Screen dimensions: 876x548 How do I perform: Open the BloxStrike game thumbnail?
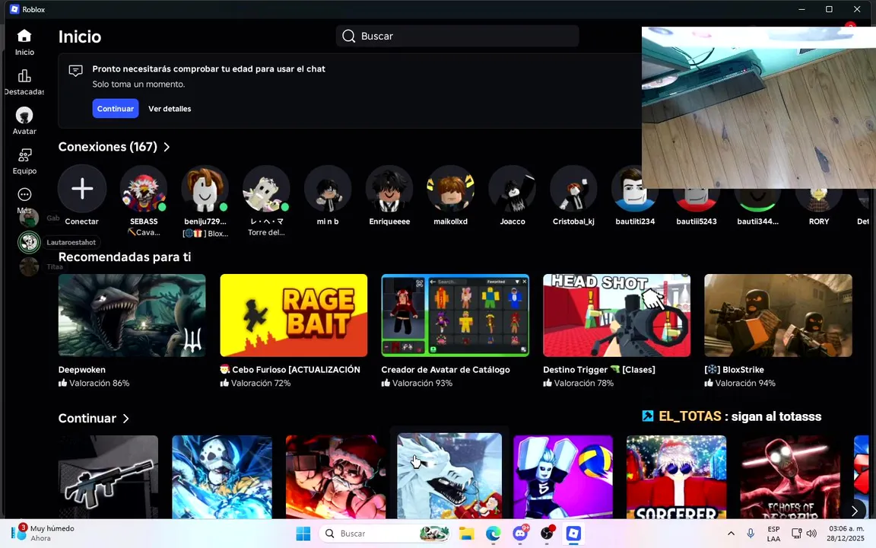(x=778, y=315)
